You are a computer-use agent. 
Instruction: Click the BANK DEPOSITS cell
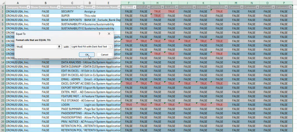[72, 20]
